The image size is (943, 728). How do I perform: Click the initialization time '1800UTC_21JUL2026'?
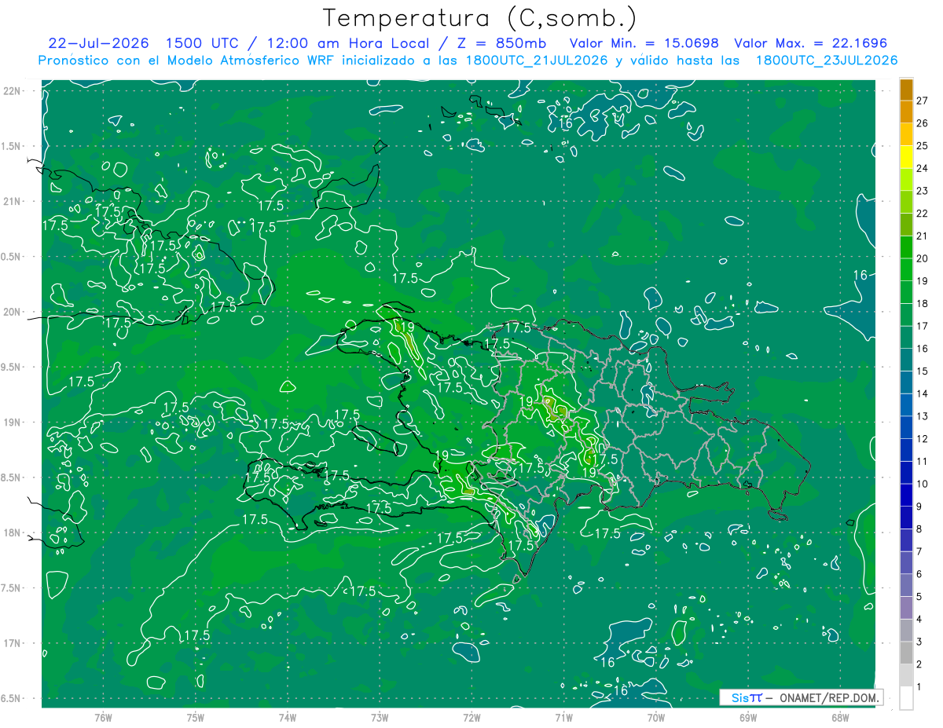click(x=536, y=60)
